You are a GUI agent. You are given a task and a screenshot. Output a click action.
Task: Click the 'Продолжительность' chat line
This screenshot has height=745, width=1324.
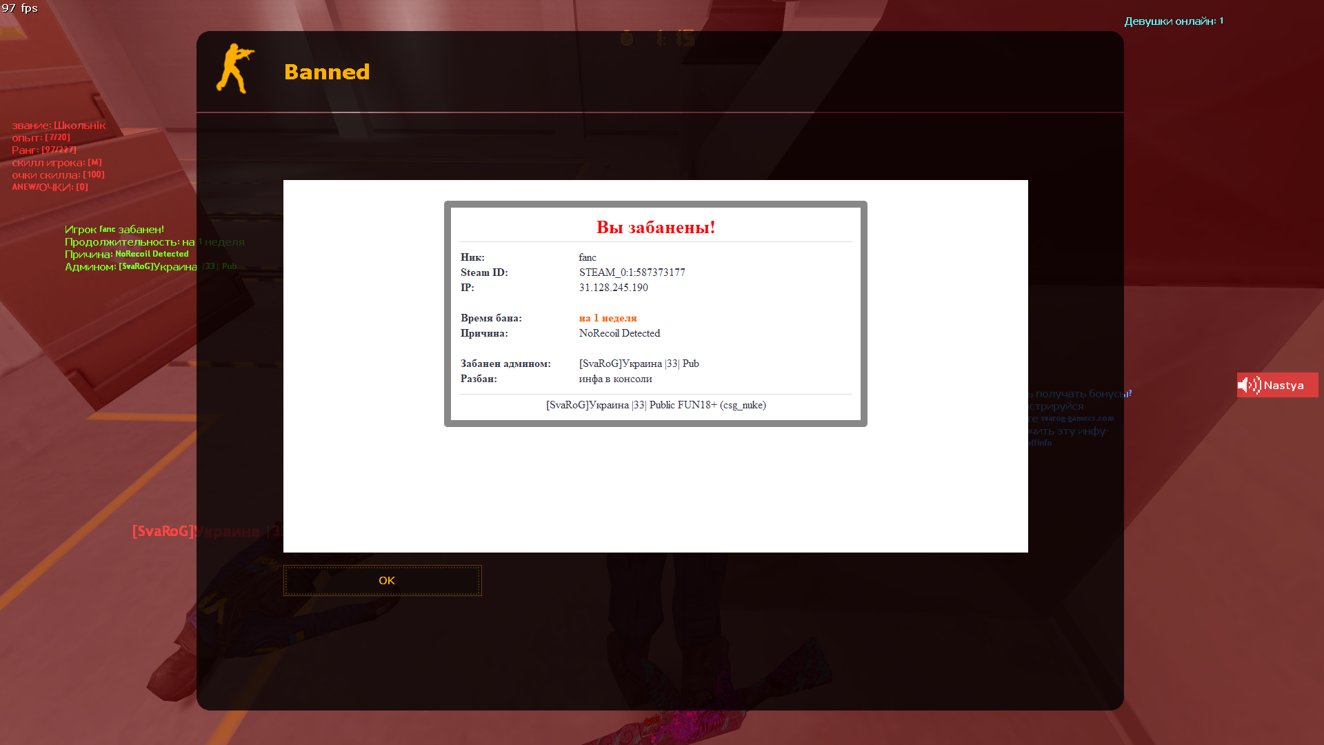pyautogui.click(x=154, y=242)
